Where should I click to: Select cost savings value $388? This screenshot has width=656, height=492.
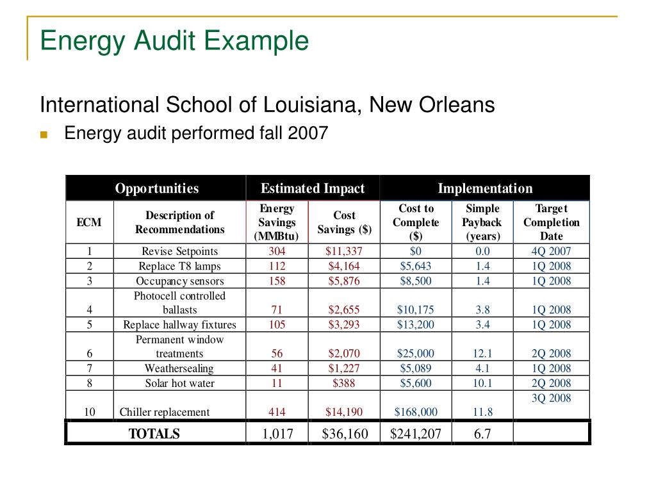[344, 383]
